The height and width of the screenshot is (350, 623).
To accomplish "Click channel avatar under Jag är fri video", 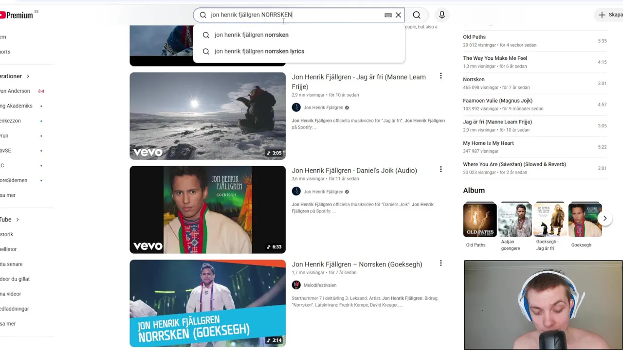I will point(296,107).
